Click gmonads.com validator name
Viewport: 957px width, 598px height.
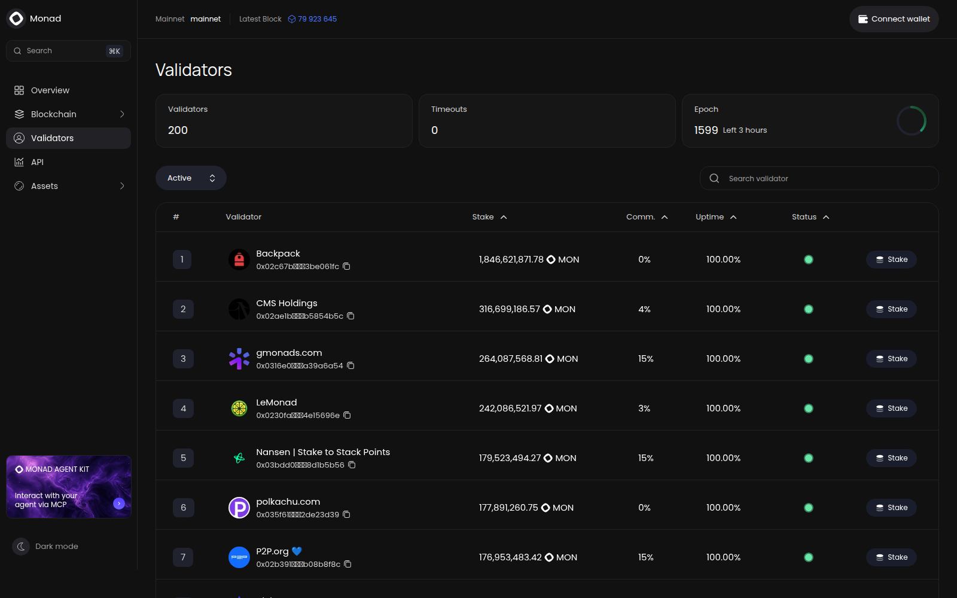[289, 353]
